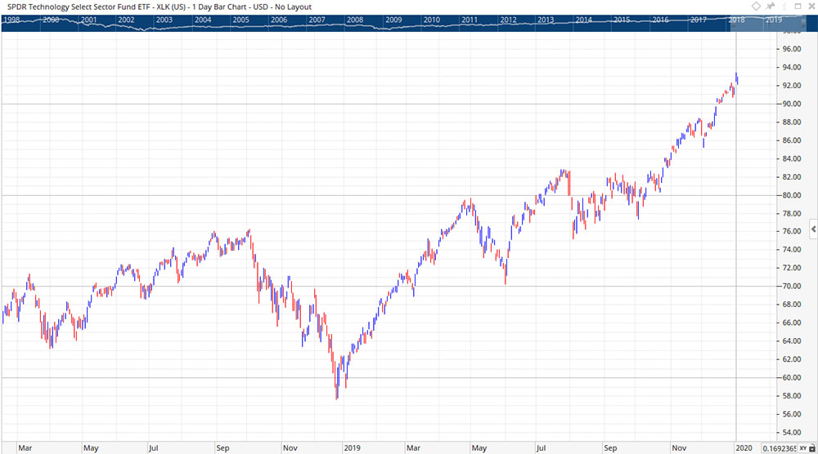Pin the chart window
The width and height of the screenshot is (818, 454).
click(771, 7)
